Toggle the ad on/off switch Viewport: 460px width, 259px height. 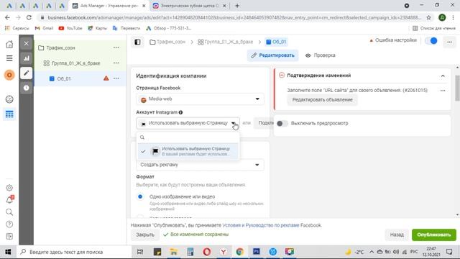(431, 41)
